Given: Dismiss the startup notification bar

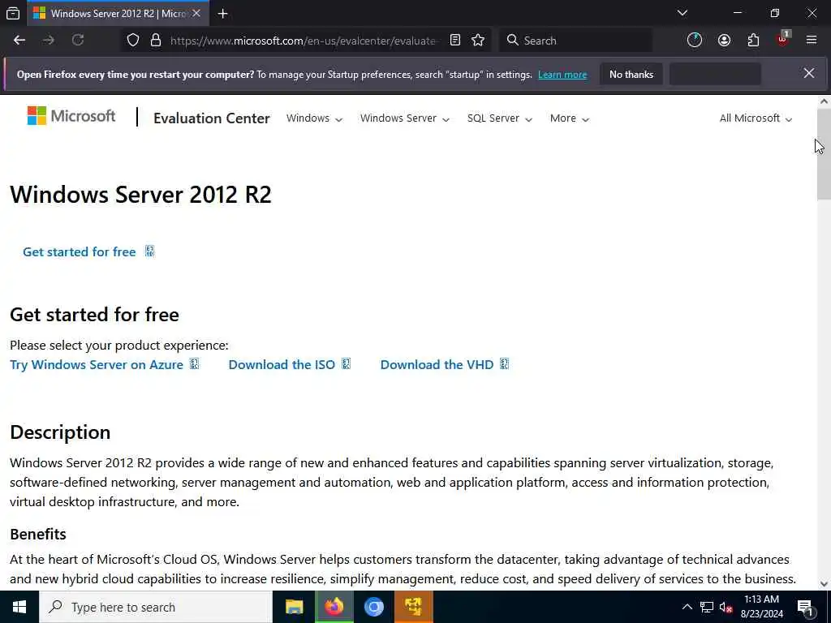Looking at the screenshot, I should click(809, 73).
